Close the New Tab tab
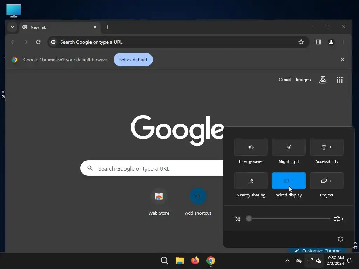359x269 pixels. click(x=95, y=27)
